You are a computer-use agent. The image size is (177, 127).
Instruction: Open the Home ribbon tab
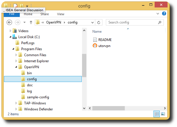(28, 14)
